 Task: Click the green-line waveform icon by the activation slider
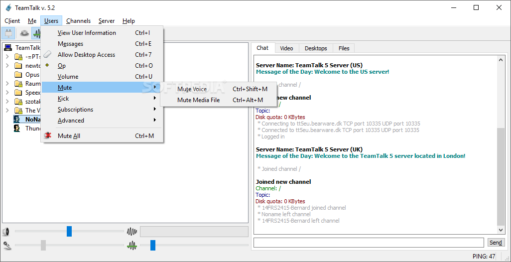pyautogui.click(x=131, y=245)
